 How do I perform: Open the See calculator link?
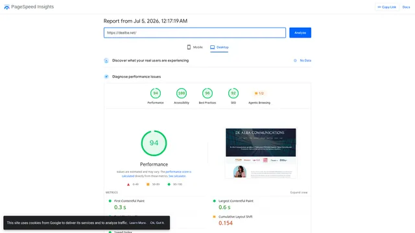tap(177, 176)
